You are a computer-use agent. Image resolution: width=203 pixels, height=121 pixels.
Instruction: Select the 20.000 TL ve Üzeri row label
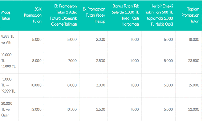point(7,109)
